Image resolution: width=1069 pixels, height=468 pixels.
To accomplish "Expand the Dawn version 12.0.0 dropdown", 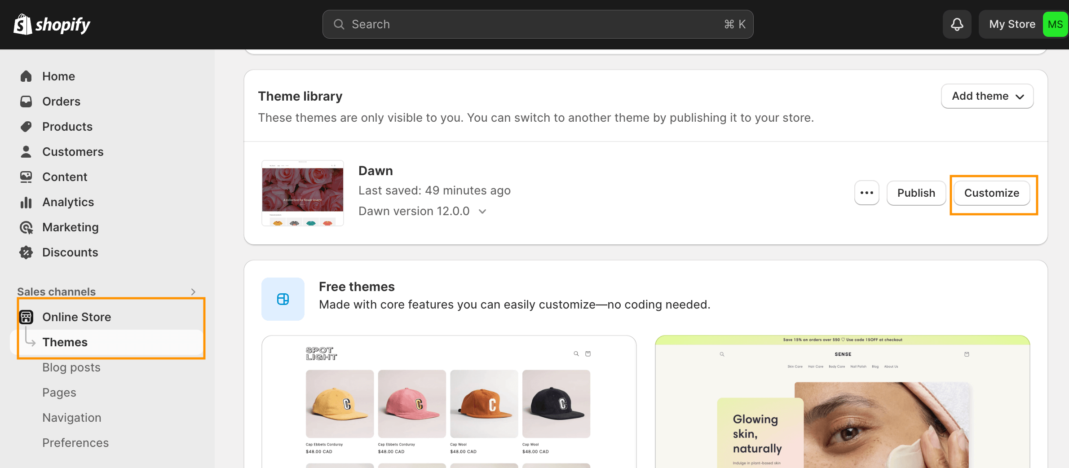I will point(482,211).
